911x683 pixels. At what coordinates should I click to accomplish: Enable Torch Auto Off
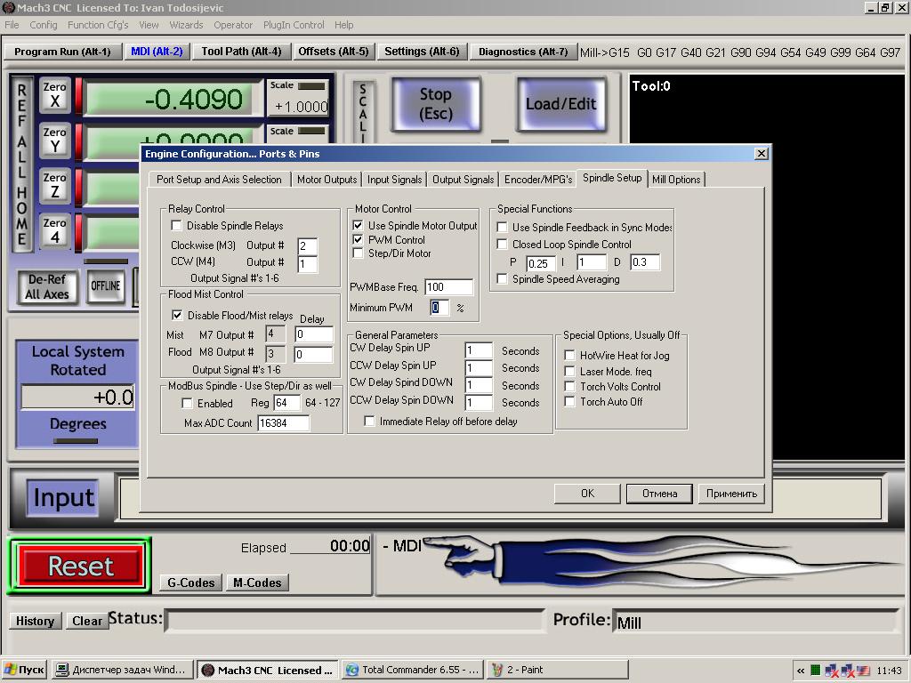point(570,401)
